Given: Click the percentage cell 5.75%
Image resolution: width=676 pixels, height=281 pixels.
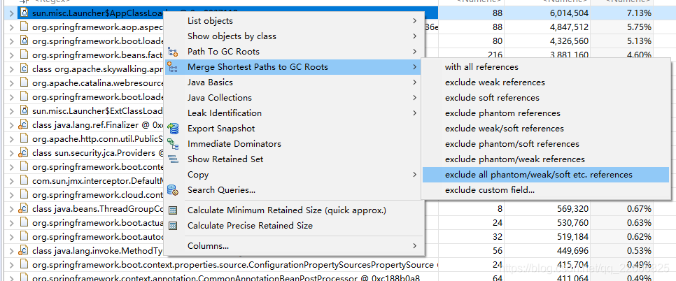Looking at the screenshot, I should click(x=638, y=27).
